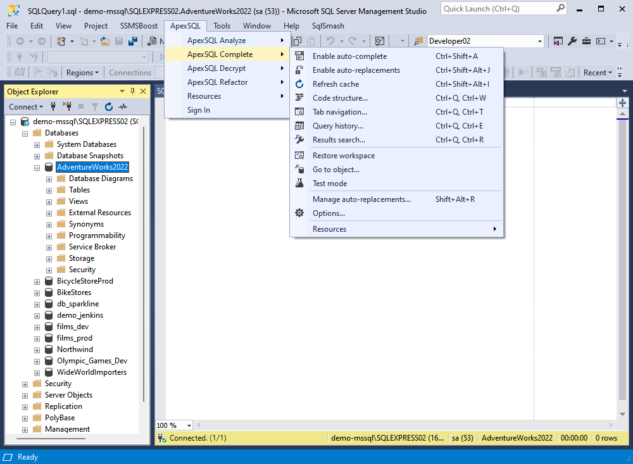
Task: Click the filter funnel icon in Object Explorer
Action: point(95,106)
